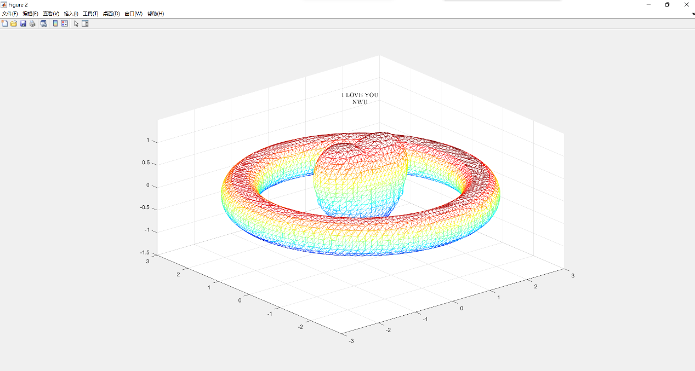
Task: Toggle the Insert Legend button
Action: click(64, 24)
